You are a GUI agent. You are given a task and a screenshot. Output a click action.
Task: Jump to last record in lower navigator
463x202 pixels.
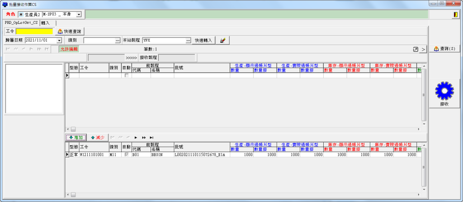pos(151,137)
